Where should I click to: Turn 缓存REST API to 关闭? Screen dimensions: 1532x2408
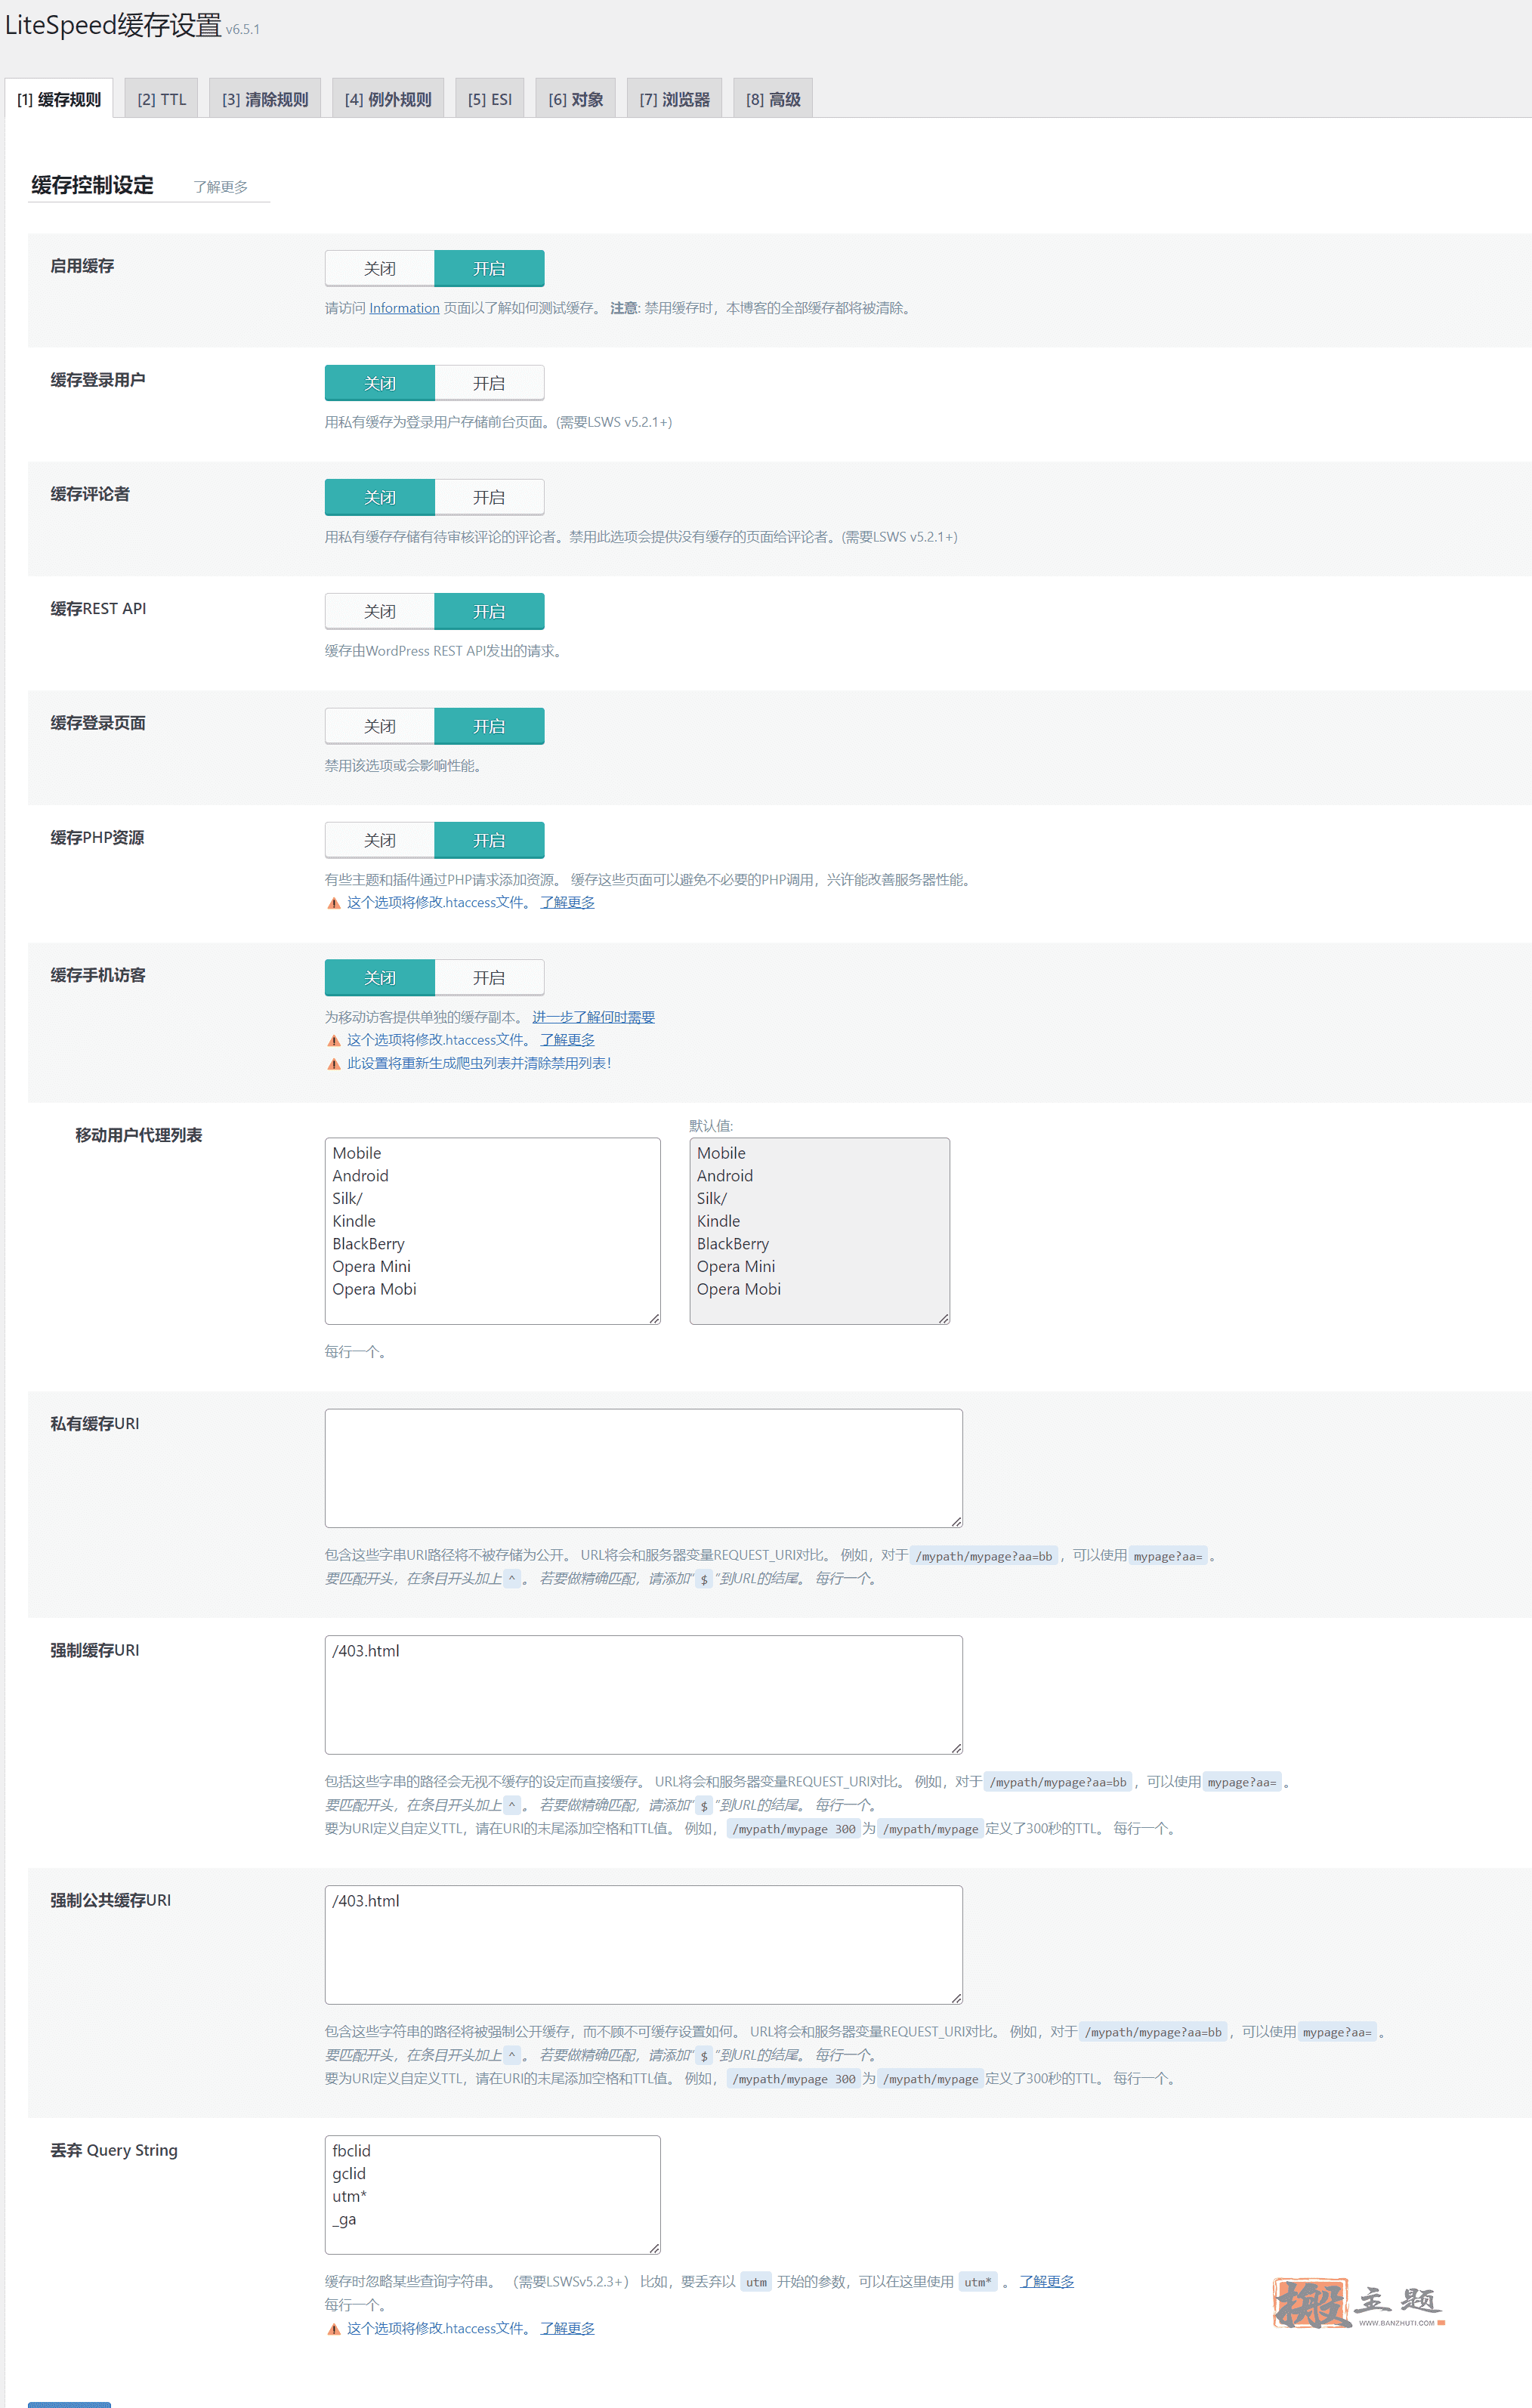click(380, 611)
